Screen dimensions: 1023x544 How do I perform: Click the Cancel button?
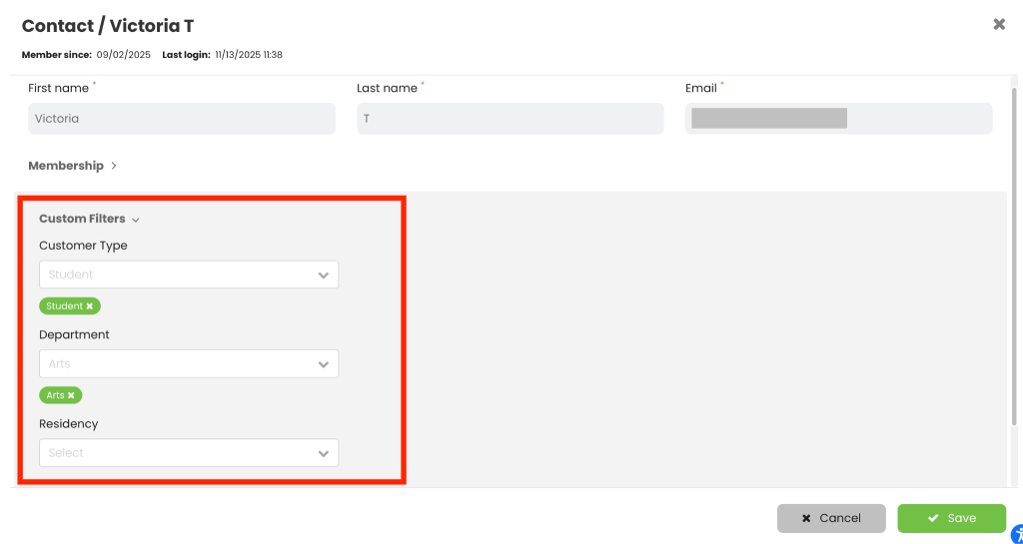(x=831, y=519)
